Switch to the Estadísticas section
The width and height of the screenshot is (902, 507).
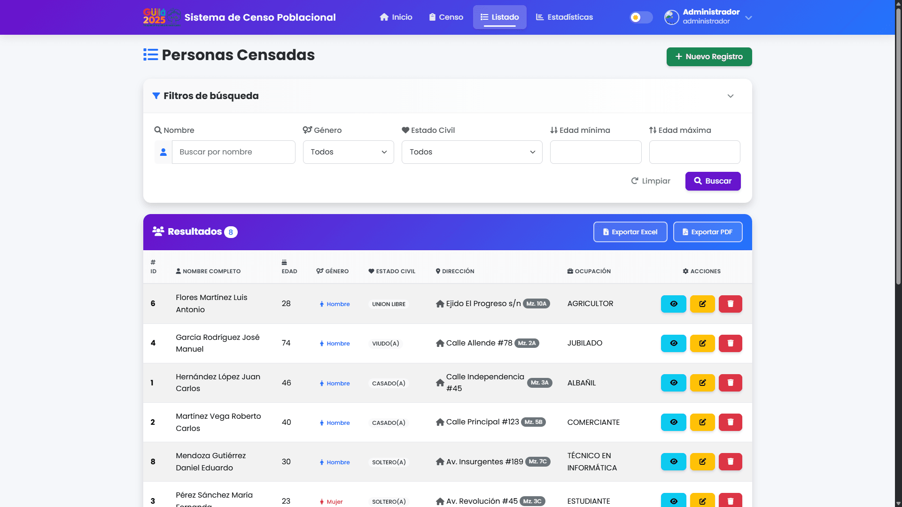[564, 17]
